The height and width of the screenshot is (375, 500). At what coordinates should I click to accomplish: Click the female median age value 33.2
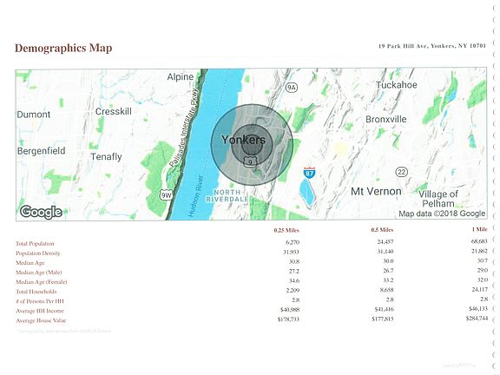[x=388, y=280]
